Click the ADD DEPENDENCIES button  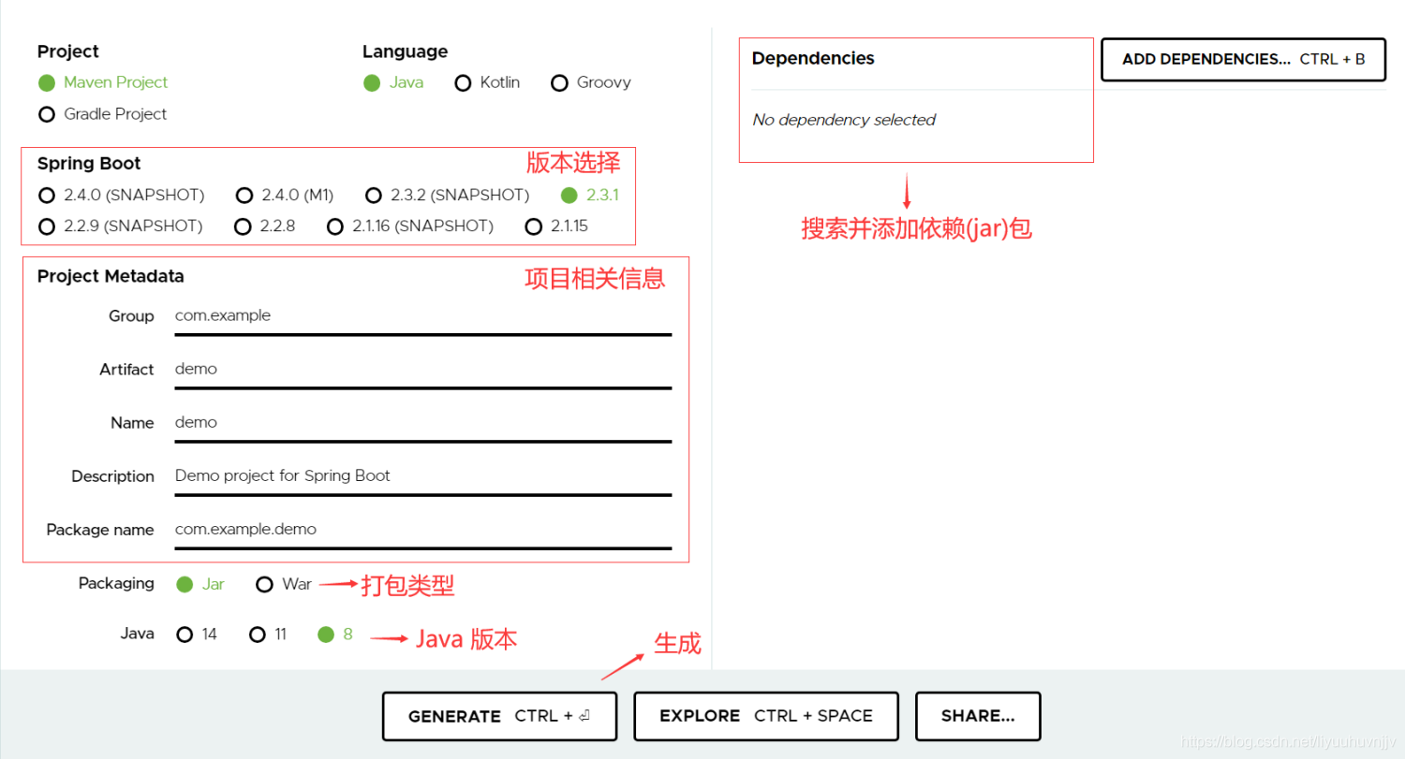click(1243, 60)
